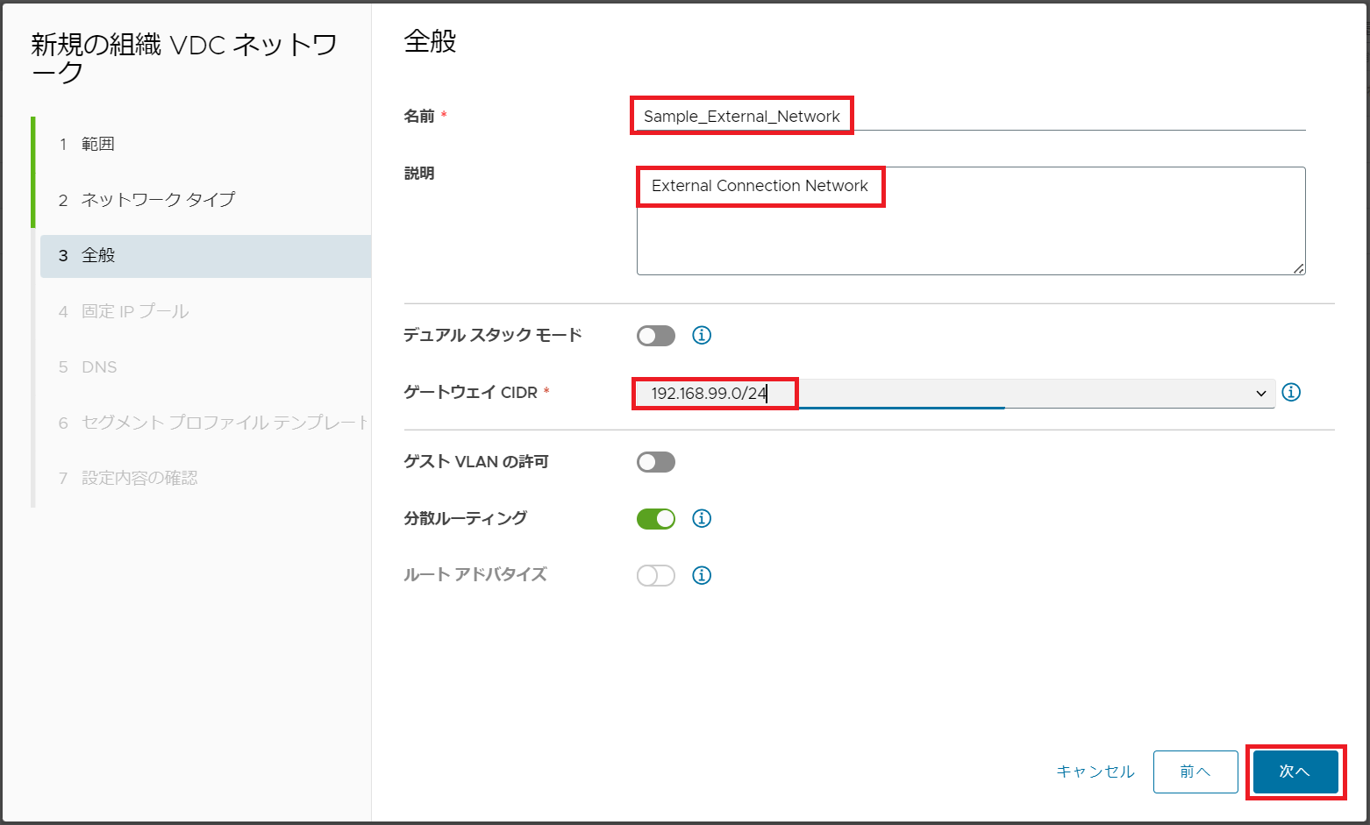
Task: Click the ゲートウェイ CIDR label
Action: coord(470,392)
